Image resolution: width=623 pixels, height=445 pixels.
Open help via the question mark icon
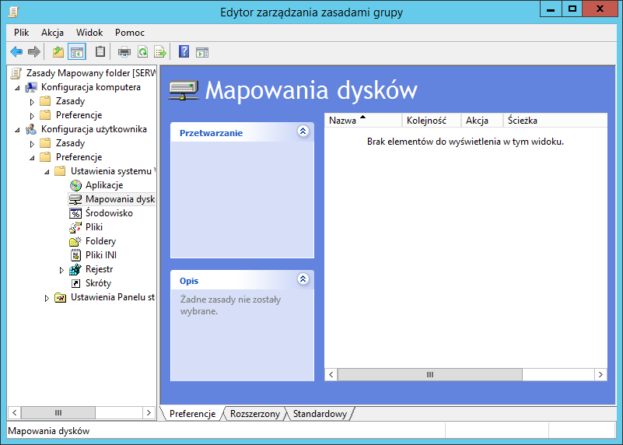point(184,51)
